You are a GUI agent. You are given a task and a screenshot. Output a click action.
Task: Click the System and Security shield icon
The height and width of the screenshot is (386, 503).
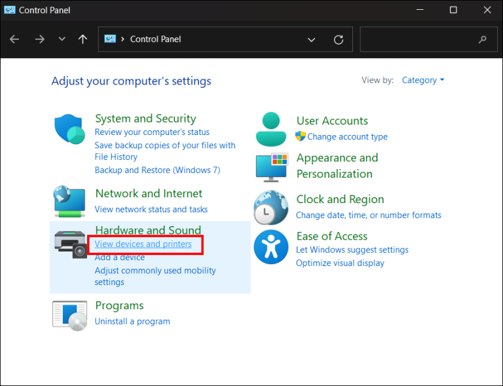click(x=69, y=129)
